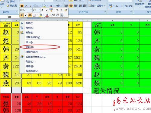
Task: Click the ribbon Borders button
Action: (37, 6)
